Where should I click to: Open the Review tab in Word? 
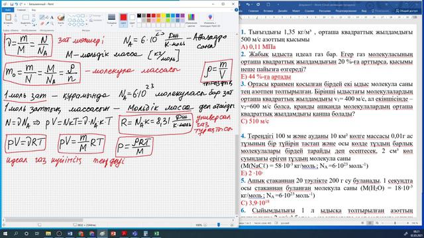(x=346, y=11)
